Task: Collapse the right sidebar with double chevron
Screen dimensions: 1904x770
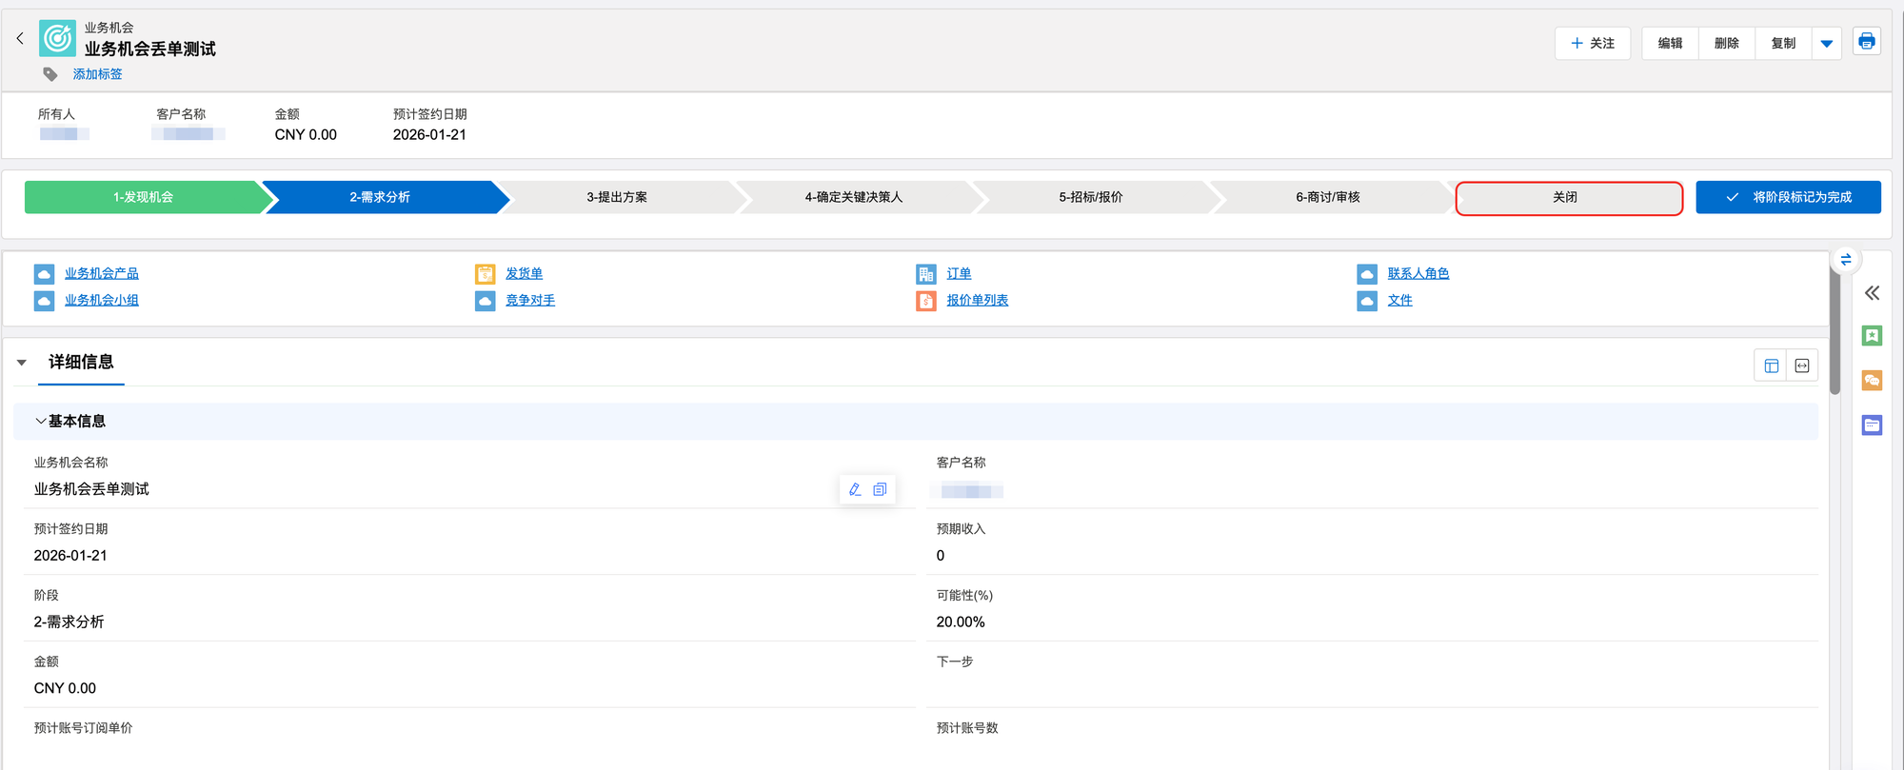Action: (x=1872, y=293)
